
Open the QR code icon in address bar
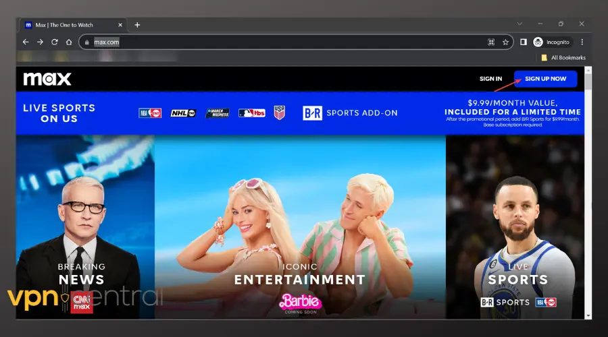491,42
